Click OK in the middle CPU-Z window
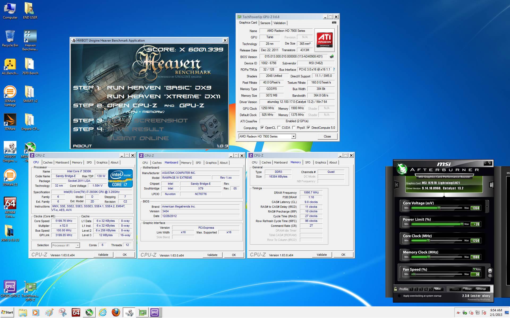The width and height of the screenshot is (510, 318). (x=234, y=255)
